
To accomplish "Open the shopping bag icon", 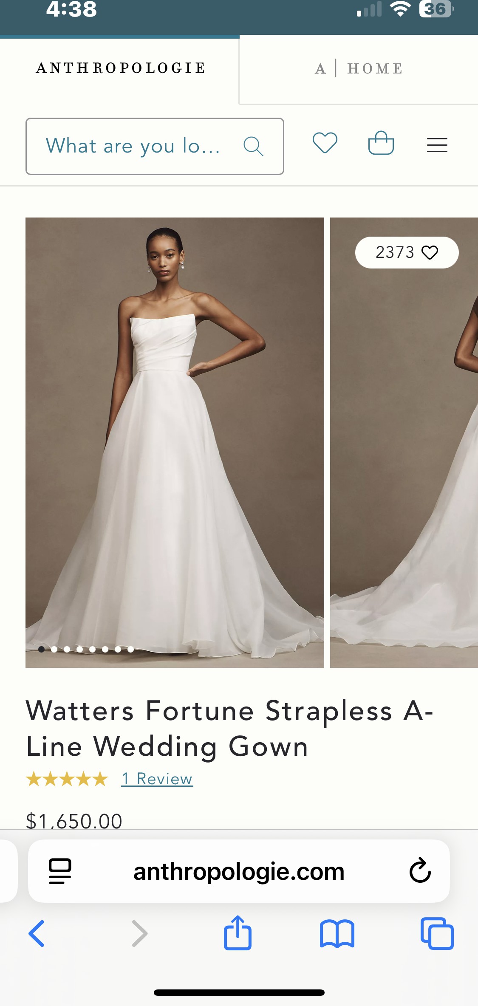I will coord(381,143).
